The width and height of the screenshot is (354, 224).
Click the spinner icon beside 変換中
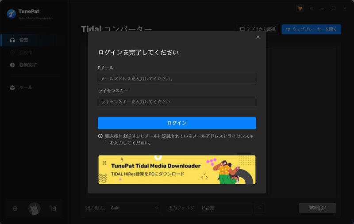coord(12,53)
